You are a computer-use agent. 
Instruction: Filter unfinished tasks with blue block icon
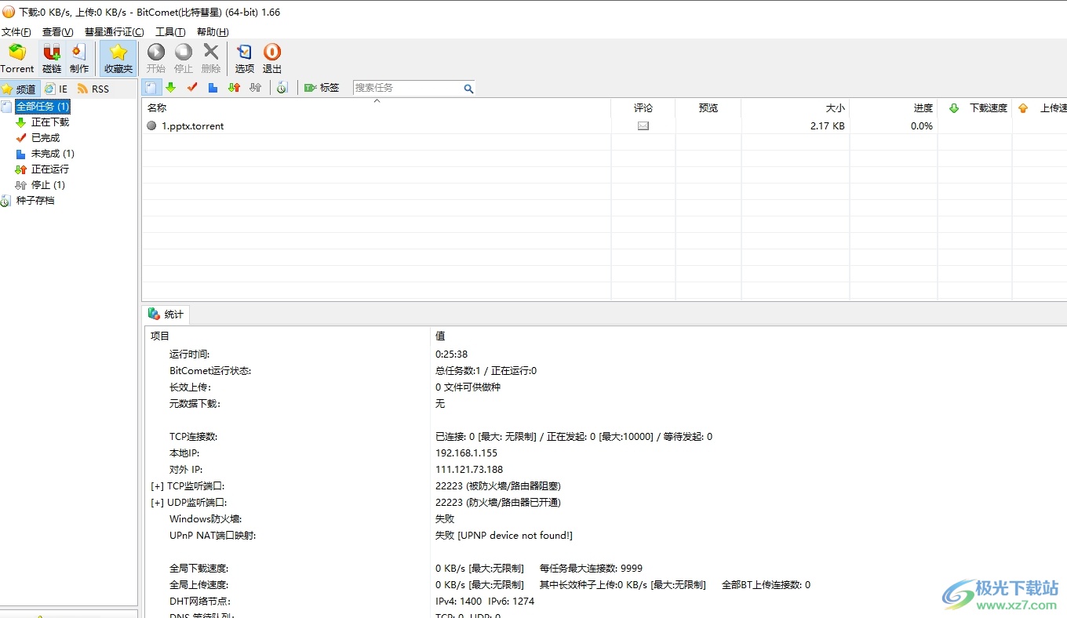pos(213,88)
